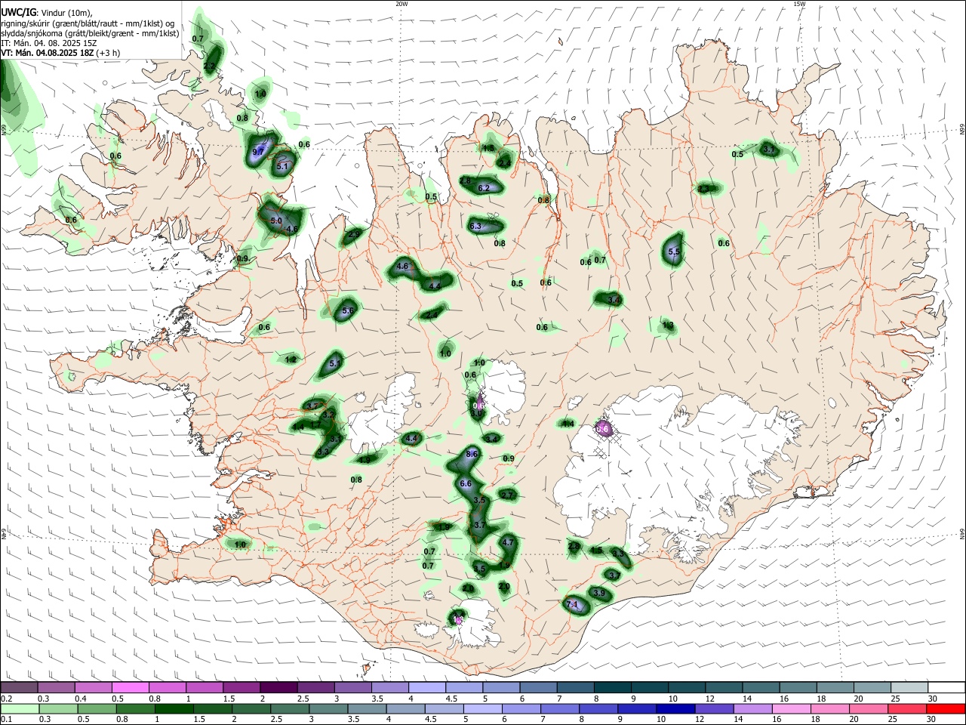The width and height of the screenshot is (966, 725).
Task: Pick the lavender 4–4.5 snow legend swatch
Action: pyautogui.click(x=427, y=687)
